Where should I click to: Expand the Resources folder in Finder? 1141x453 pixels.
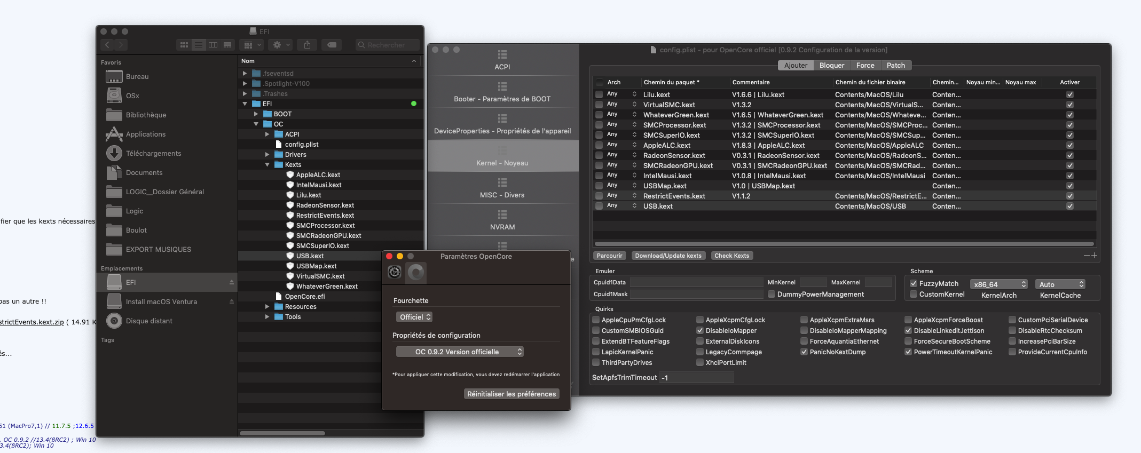pos(267,307)
